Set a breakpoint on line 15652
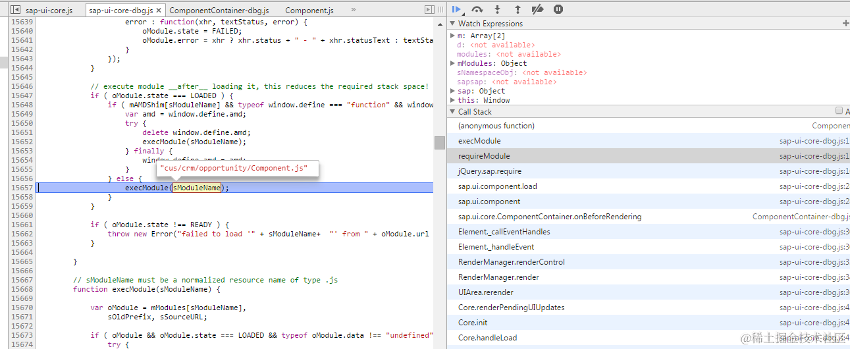850x349 pixels. (x=22, y=142)
